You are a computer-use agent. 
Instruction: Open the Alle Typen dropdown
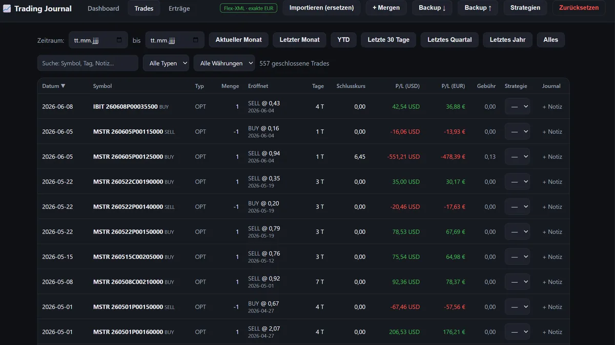166,63
